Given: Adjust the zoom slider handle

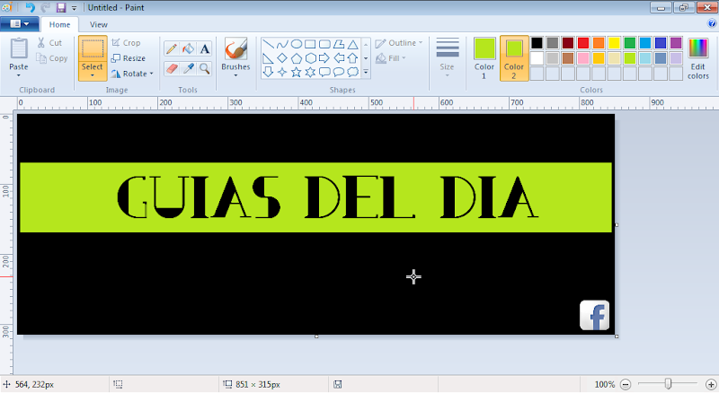Looking at the screenshot, I should coord(668,384).
